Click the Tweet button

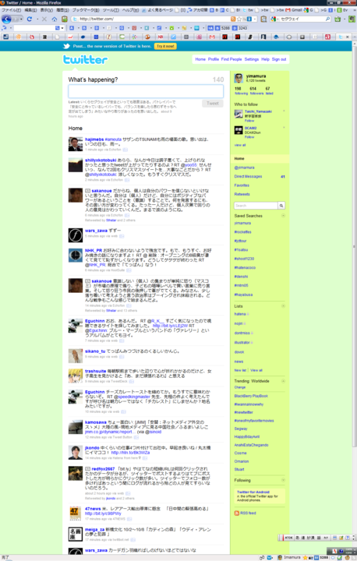coord(212,104)
